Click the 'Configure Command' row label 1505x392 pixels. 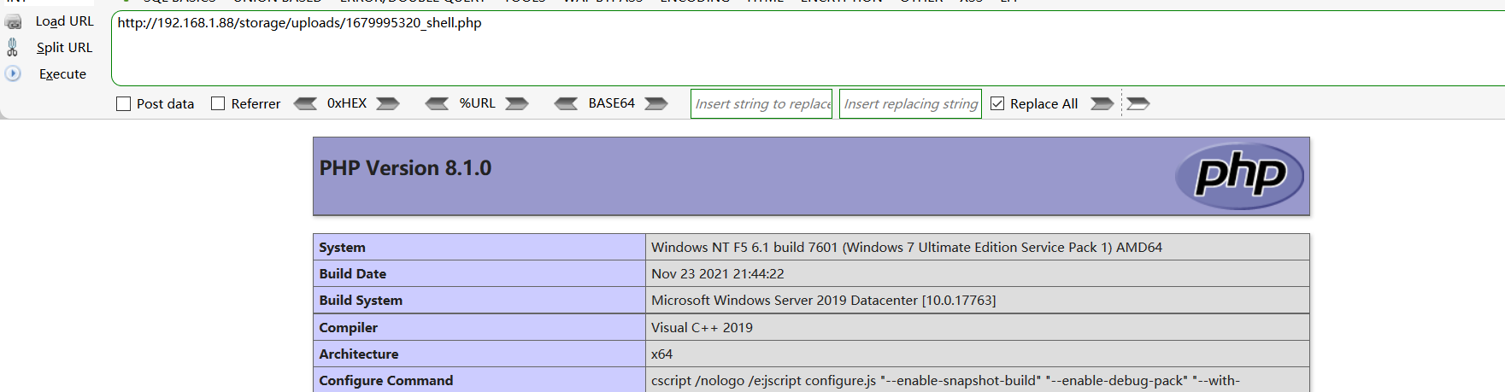(386, 381)
